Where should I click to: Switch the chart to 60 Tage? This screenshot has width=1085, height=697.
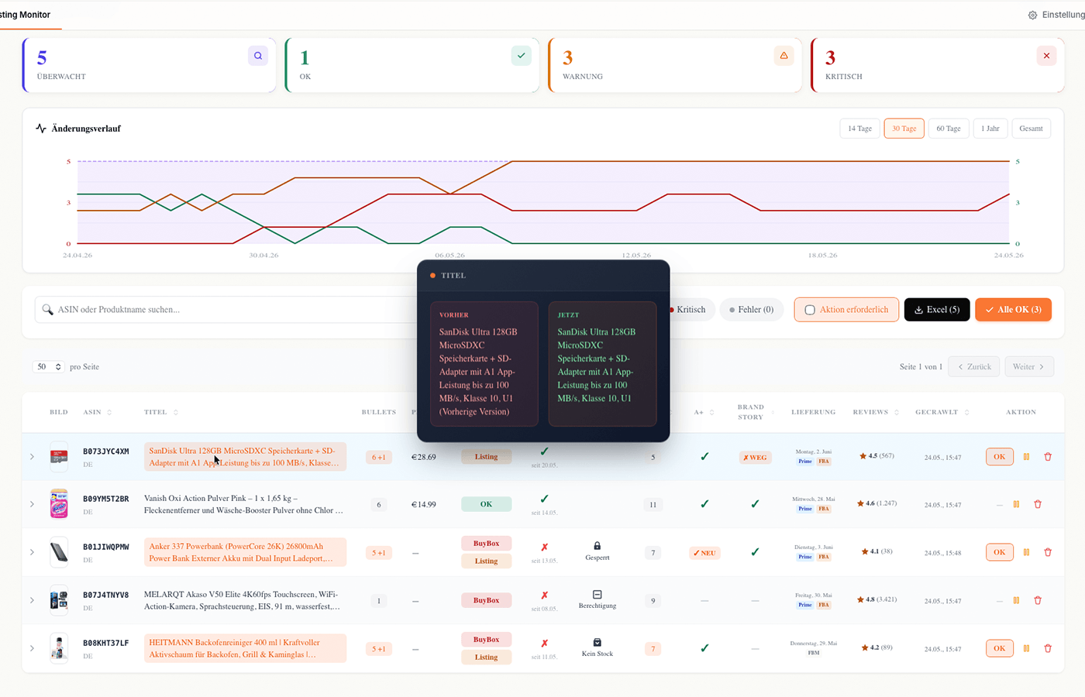[948, 129]
